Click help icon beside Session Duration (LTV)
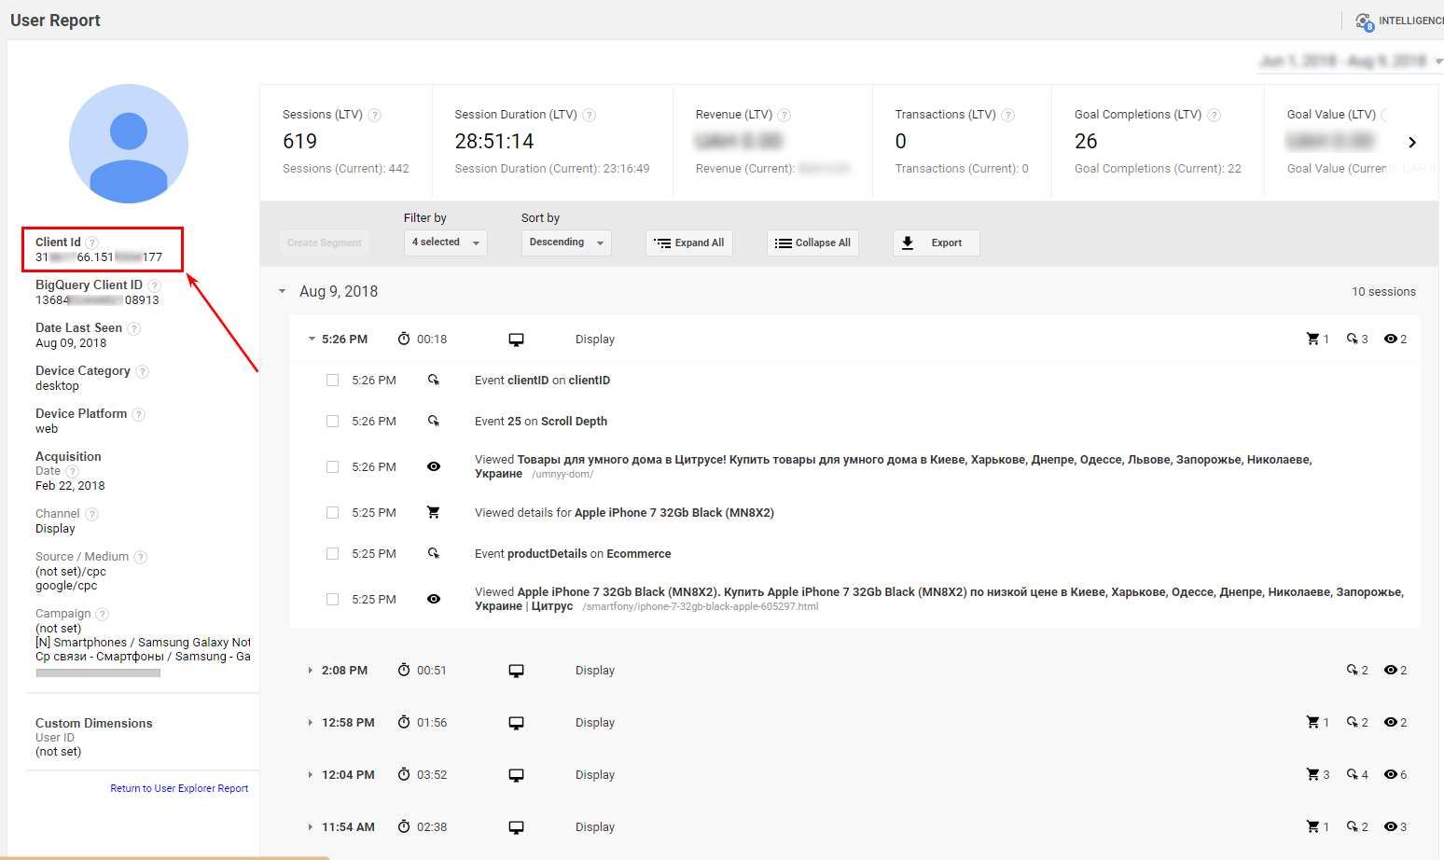This screenshot has height=860, width=1444. 589,116
